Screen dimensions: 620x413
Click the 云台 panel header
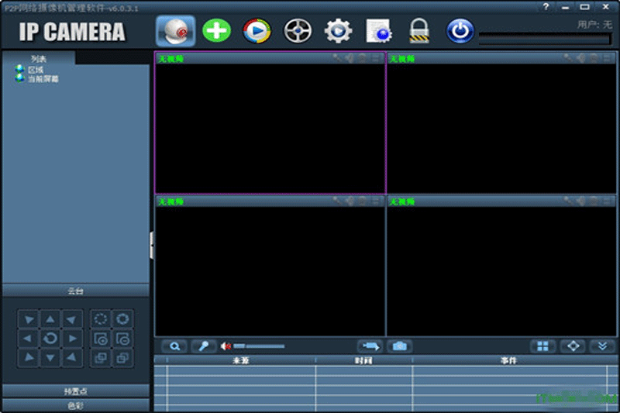click(x=75, y=291)
